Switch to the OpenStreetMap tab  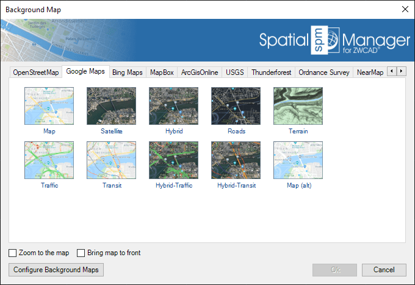coord(36,72)
